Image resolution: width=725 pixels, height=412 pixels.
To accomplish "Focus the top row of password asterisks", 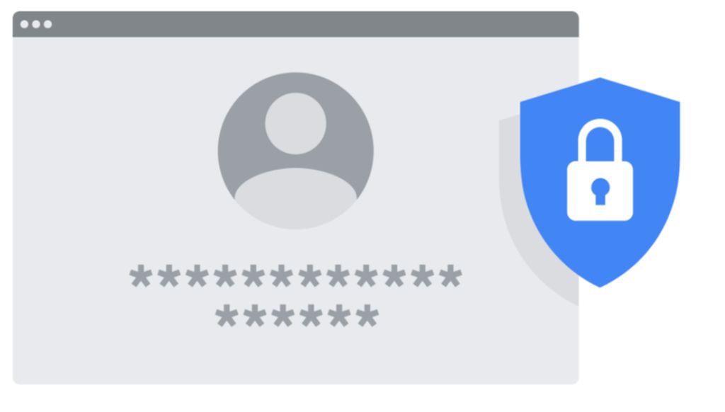I will [295, 276].
